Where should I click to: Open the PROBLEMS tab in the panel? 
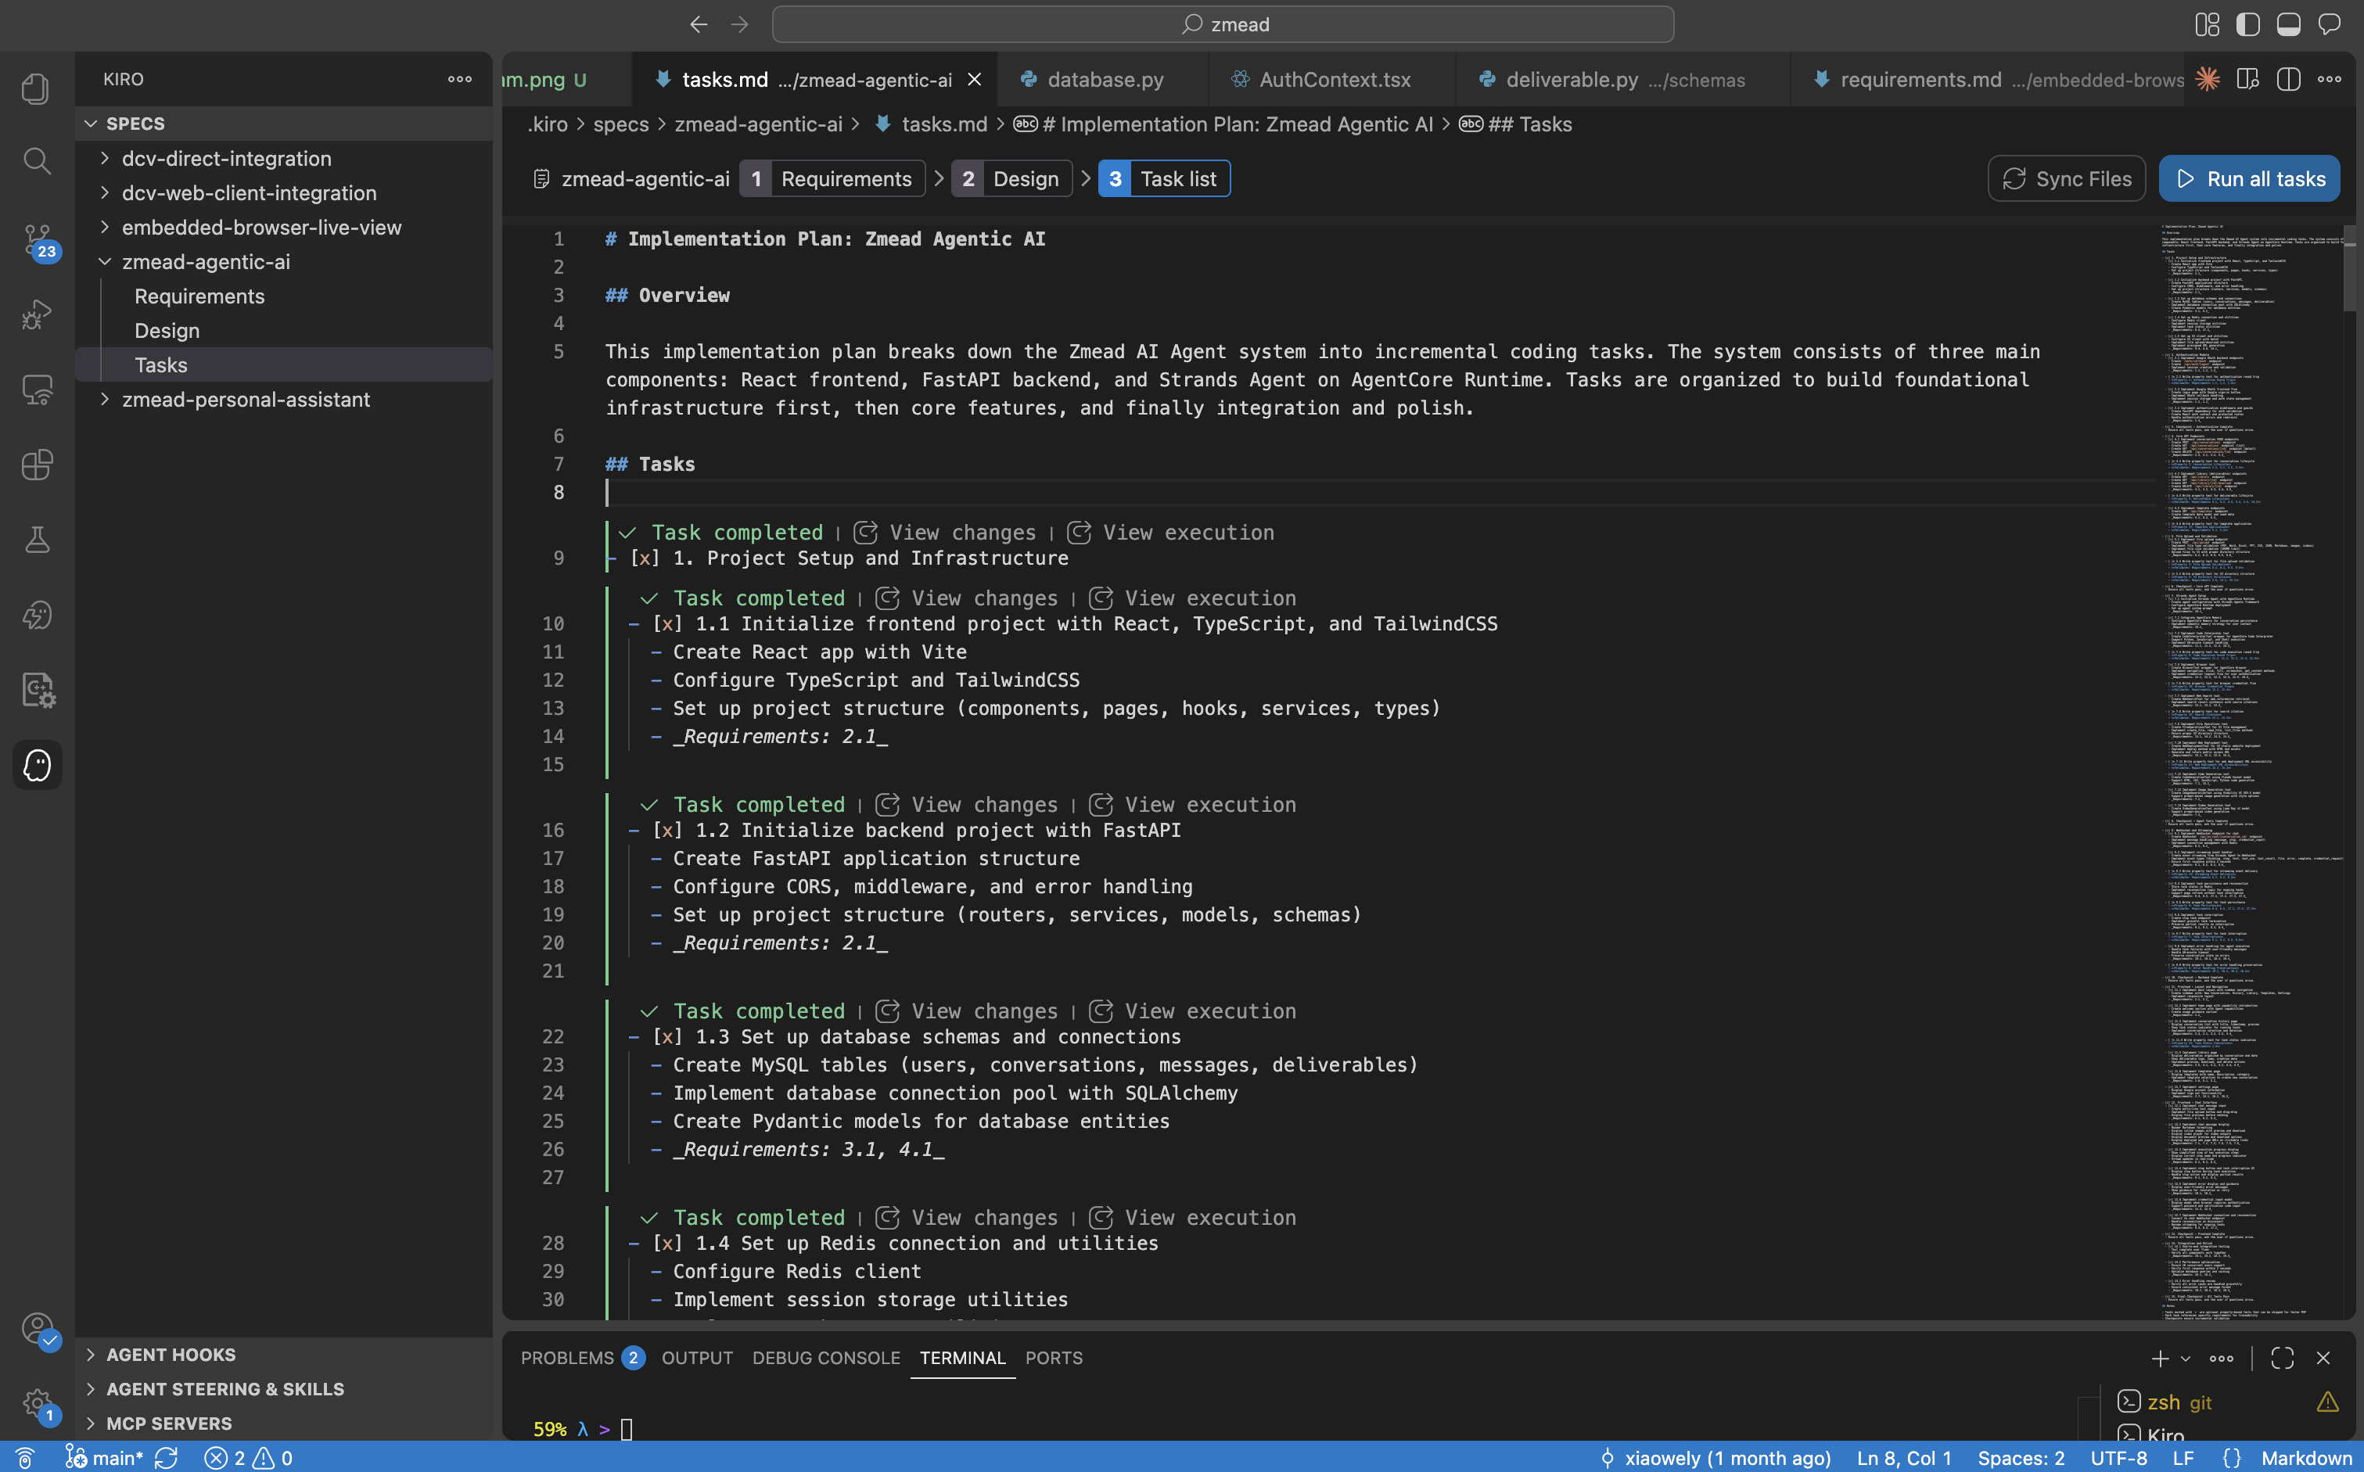click(566, 1357)
